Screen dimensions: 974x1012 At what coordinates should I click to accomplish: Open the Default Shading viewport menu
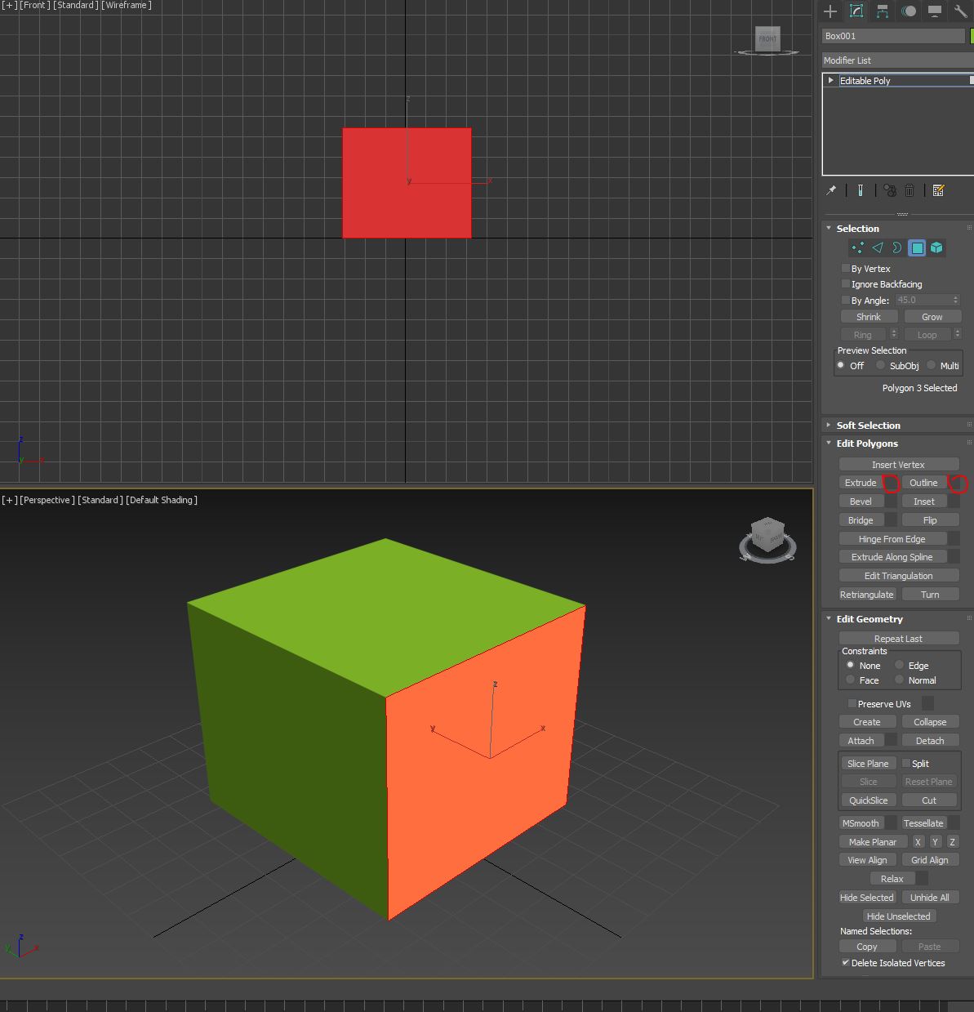click(161, 500)
